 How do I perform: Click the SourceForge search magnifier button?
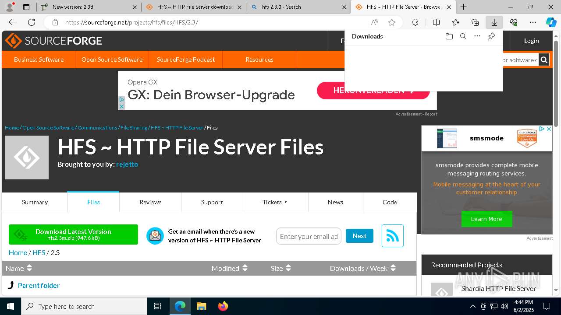coord(543,60)
